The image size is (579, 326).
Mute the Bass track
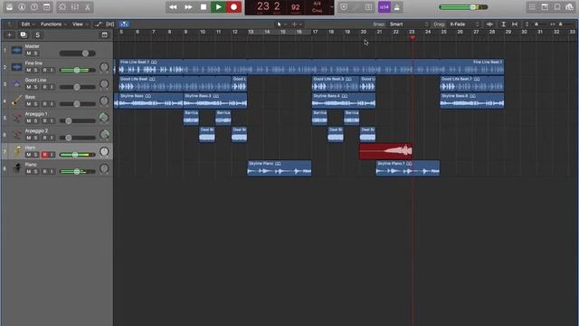[x=28, y=104]
